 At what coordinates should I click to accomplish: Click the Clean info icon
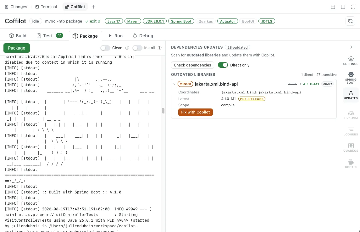(127, 48)
